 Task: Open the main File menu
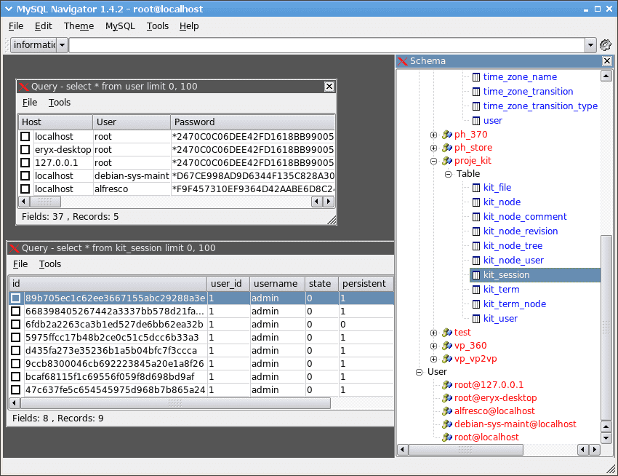coord(16,26)
